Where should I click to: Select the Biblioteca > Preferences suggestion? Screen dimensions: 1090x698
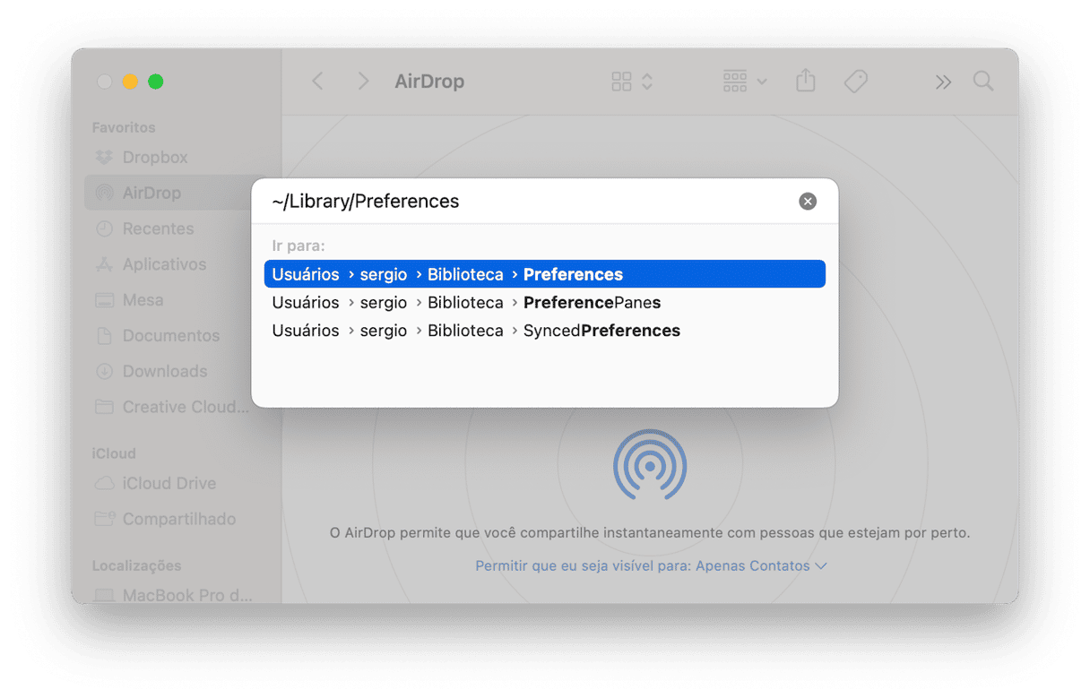(545, 274)
